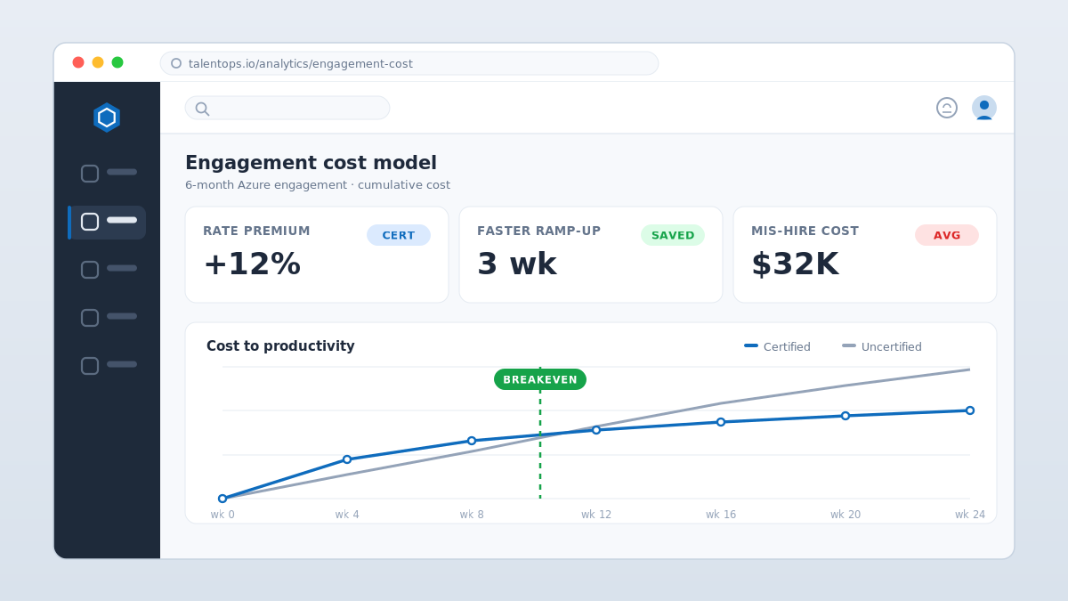
Task: Click the 3 wk ramp-up value
Action: (x=517, y=264)
